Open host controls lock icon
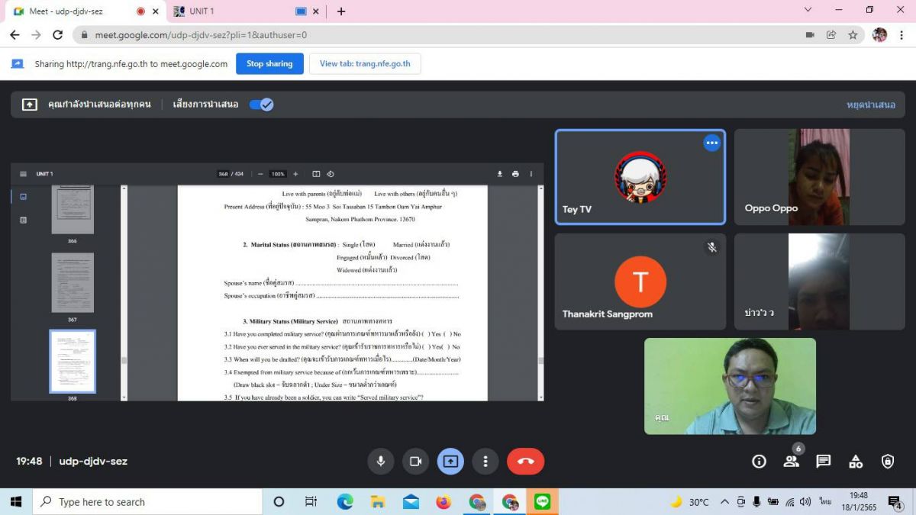 pos(888,461)
